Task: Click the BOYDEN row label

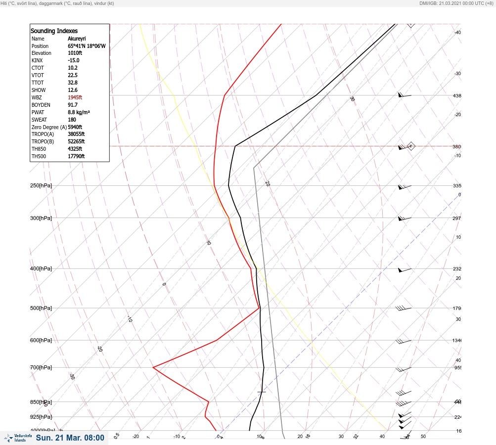Action: pos(41,105)
